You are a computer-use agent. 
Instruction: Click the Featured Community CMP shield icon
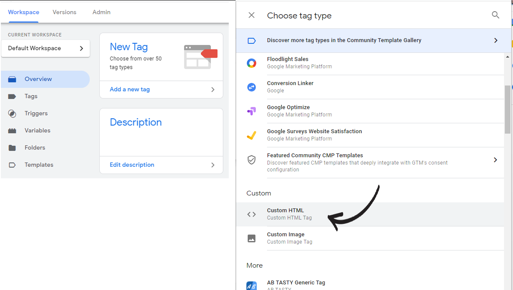point(251,160)
